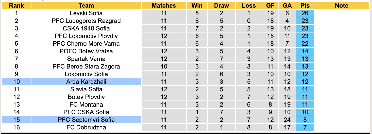Screen dimensions: 372x134
Task: Click the Rank column header
Action: point(16,6)
